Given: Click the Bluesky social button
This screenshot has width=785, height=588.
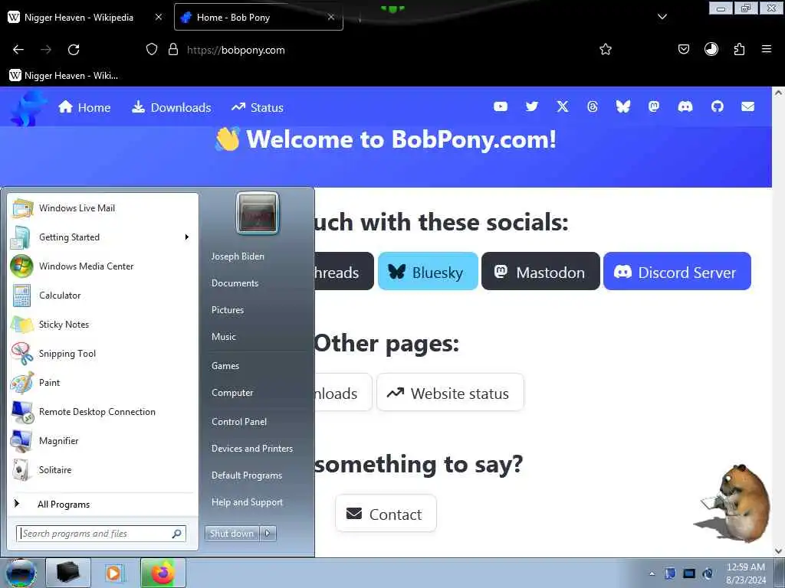Looking at the screenshot, I should point(428,272).
